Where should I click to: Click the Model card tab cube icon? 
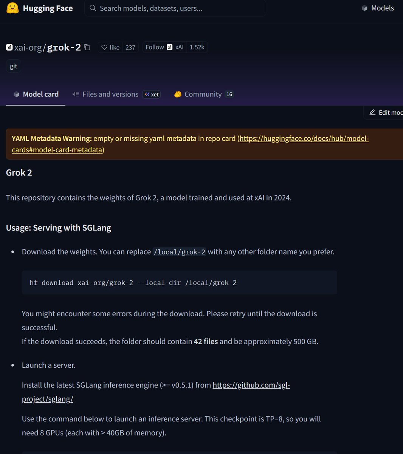tap(16, 94)
